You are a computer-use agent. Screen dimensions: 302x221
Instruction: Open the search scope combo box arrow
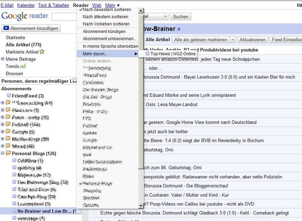[165, 16]
